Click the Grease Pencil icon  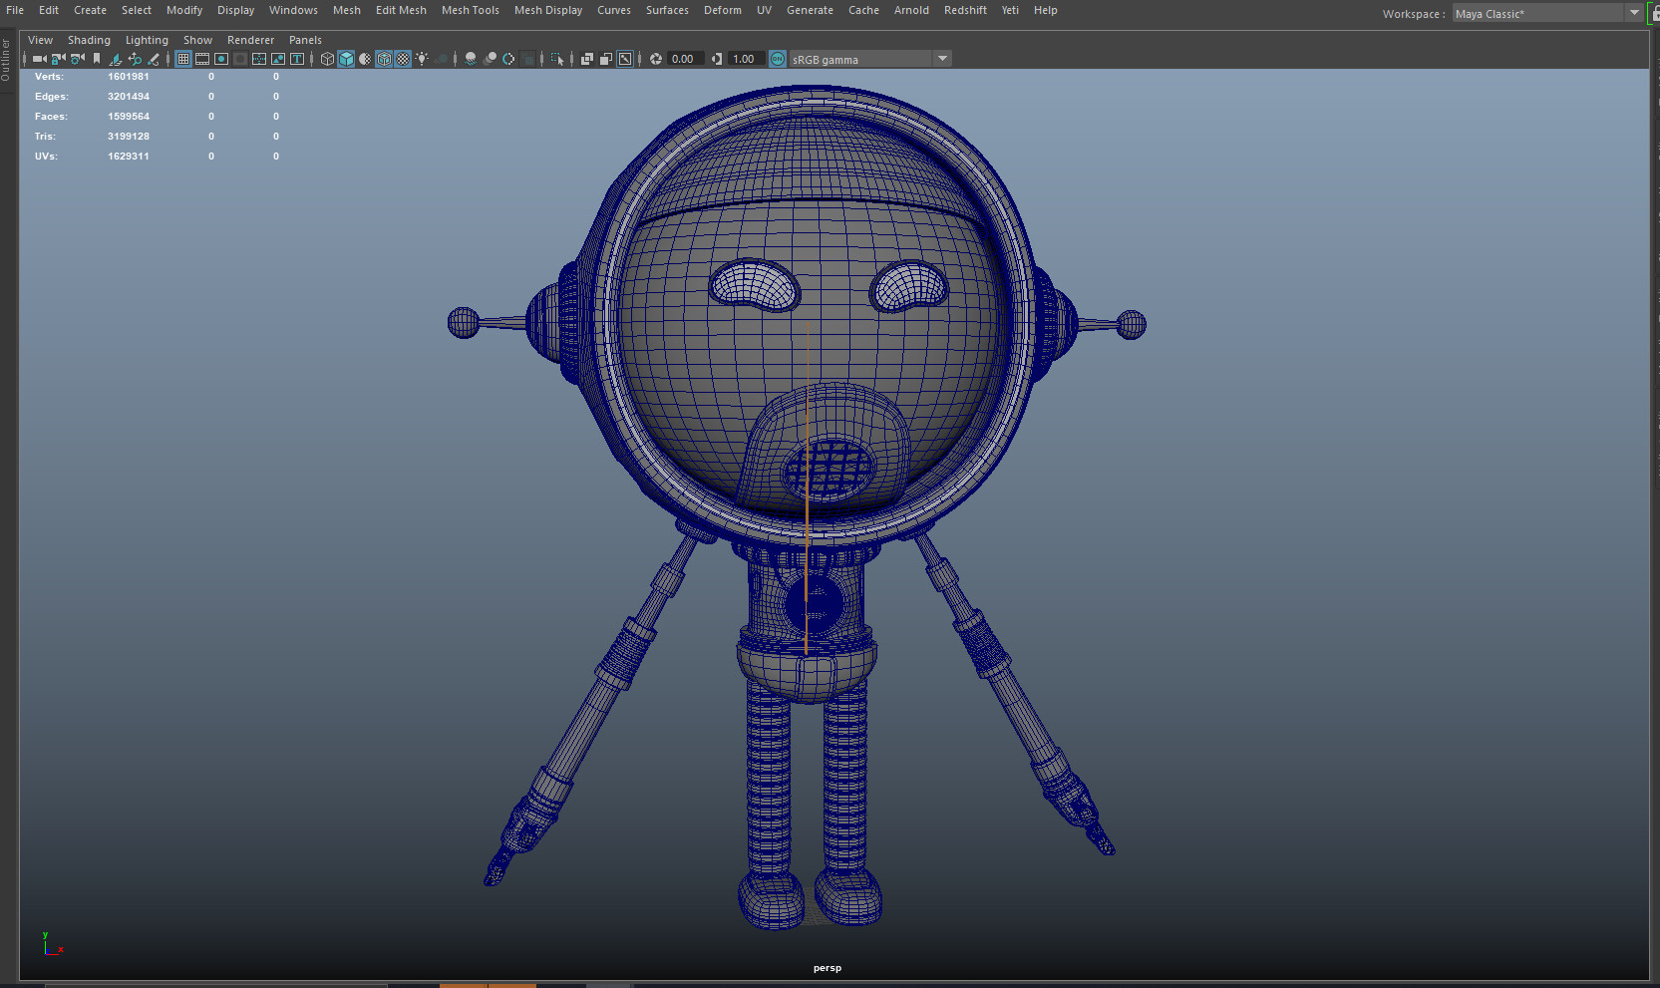pyautogui.click(x=154, y=59)
